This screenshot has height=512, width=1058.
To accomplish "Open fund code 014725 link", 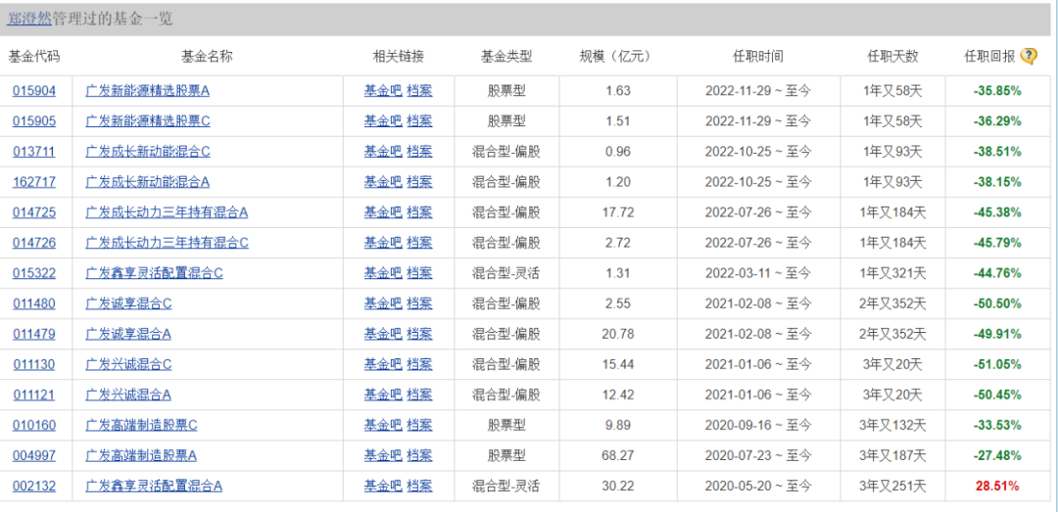I will tap(33, 212).
